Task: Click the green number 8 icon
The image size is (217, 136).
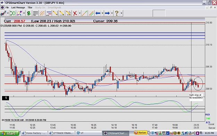Action: tap(29, 13)
